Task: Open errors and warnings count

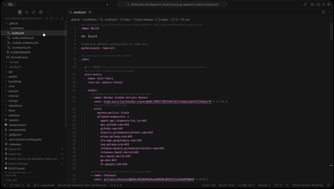Action: click(x=116, y=185)
